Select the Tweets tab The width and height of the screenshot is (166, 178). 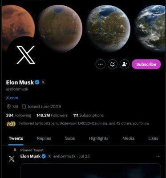point(16,138)
